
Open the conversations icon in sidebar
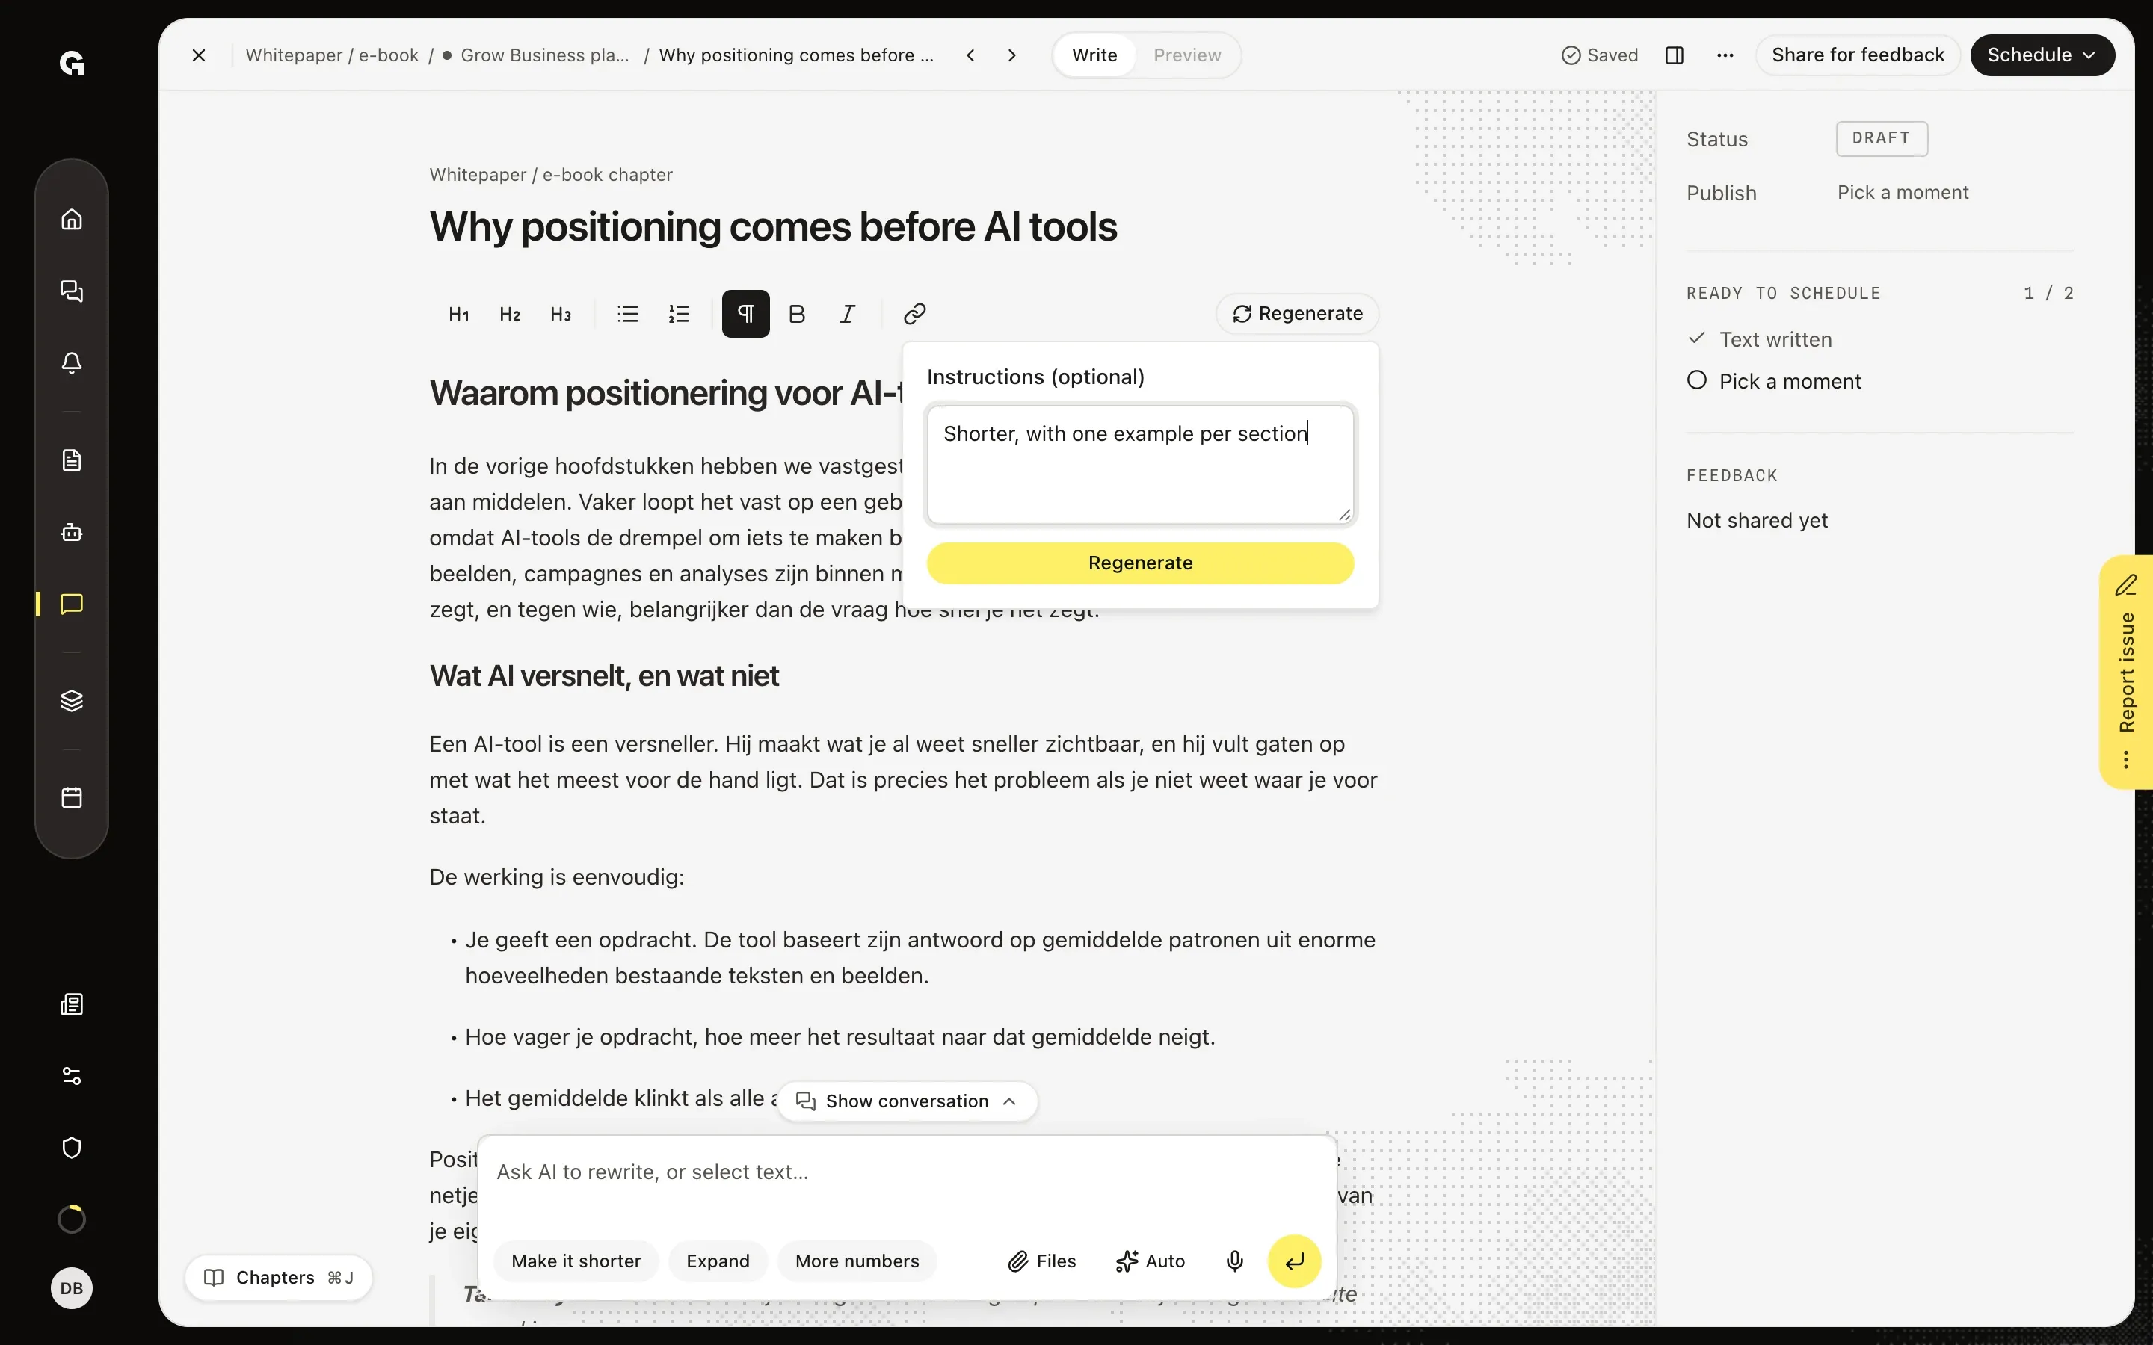pyautogui.click(x=71, y=291)
